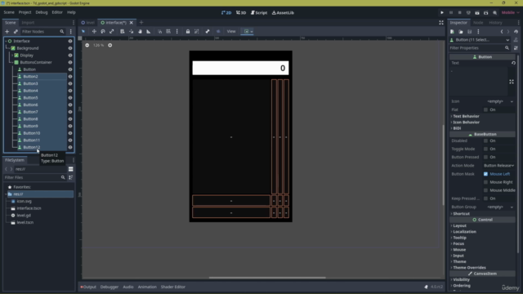
Task: Open the skeleton bone options icon
Action: click(x=207, y=31)
